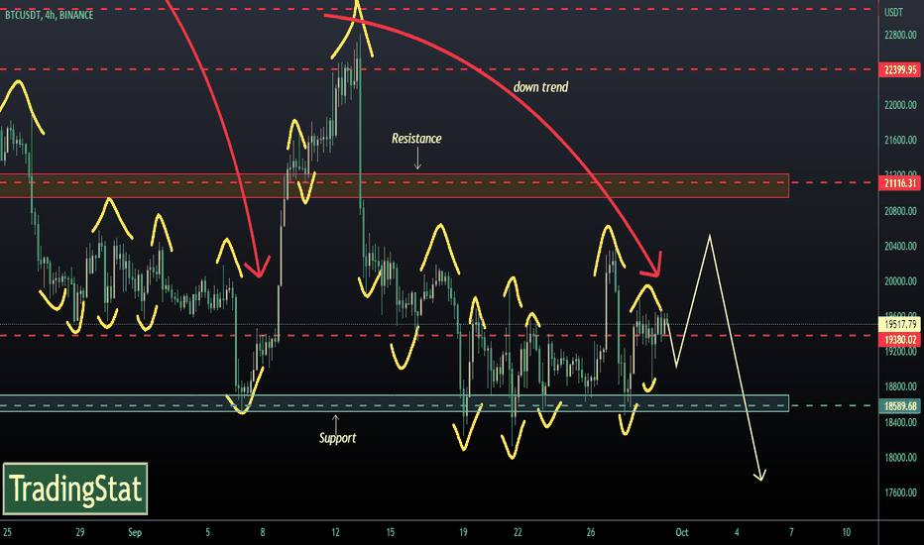The height and width of the screenshot is (545, 924).
Task: Select the red resistance zone rectangle
Action: pyautogui.click(x=395, y=185)
